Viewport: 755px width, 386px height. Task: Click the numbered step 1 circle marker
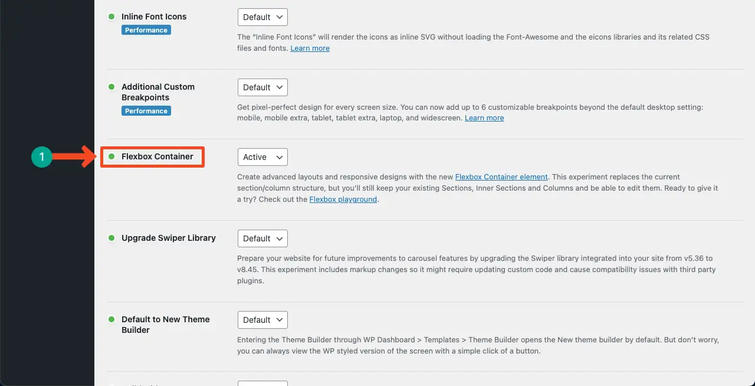42,157
